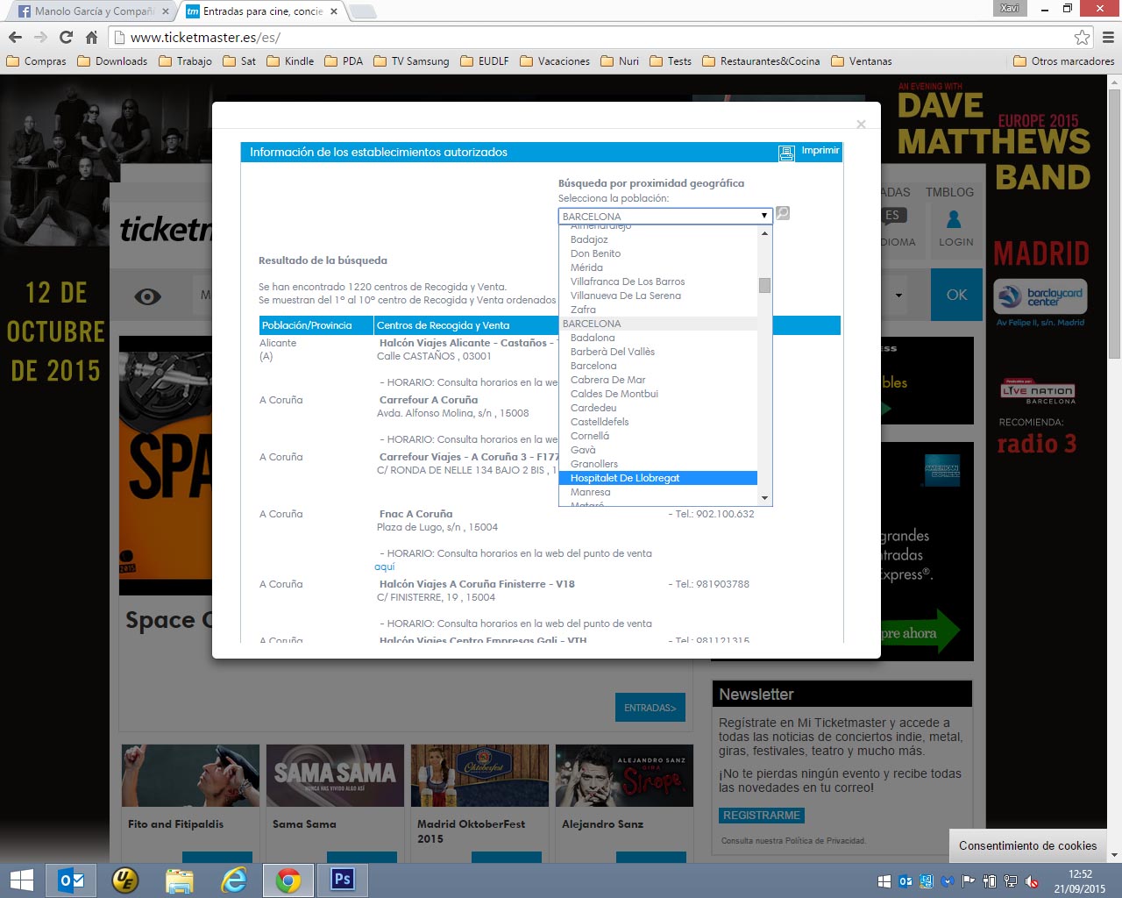
Task: Click the Imprimir printer icon
Action: tap(786, 153)
